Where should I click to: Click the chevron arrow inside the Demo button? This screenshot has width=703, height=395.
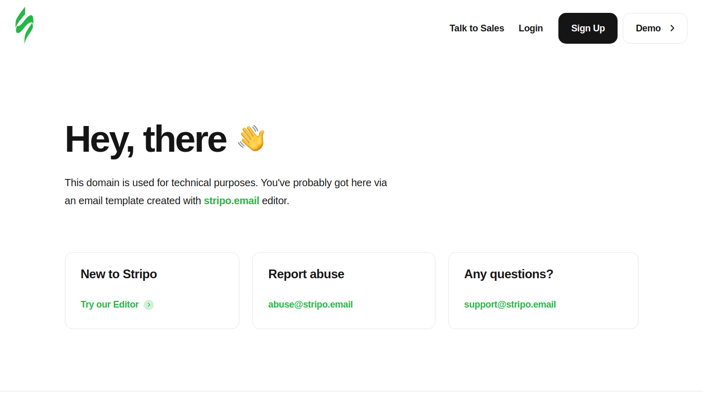672,28
